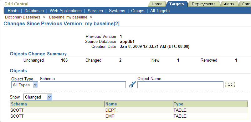Viewport: 251px width, 122px height.
Task: Open the DEPT table link
Action: pos(111,110)
